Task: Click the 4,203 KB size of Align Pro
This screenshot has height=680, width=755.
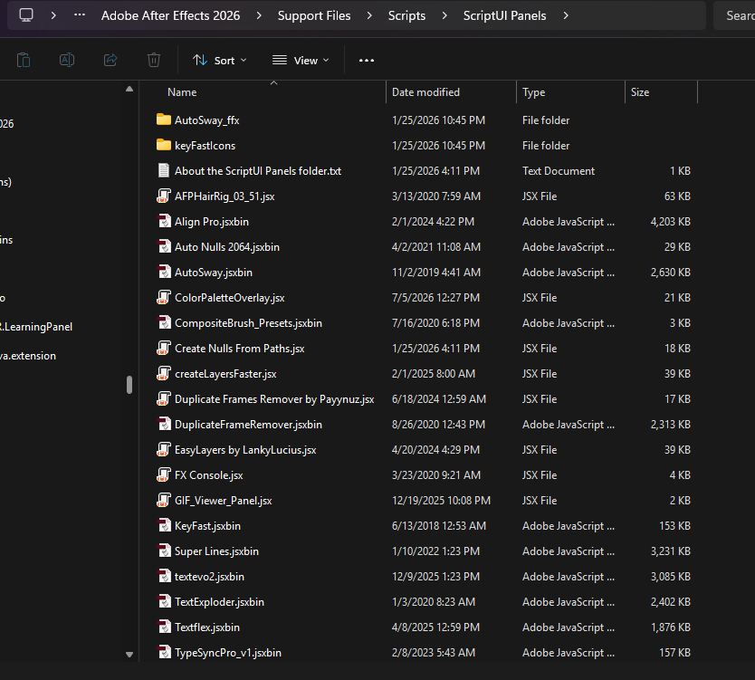Action: pyautogui.click(x=670, y=222)
